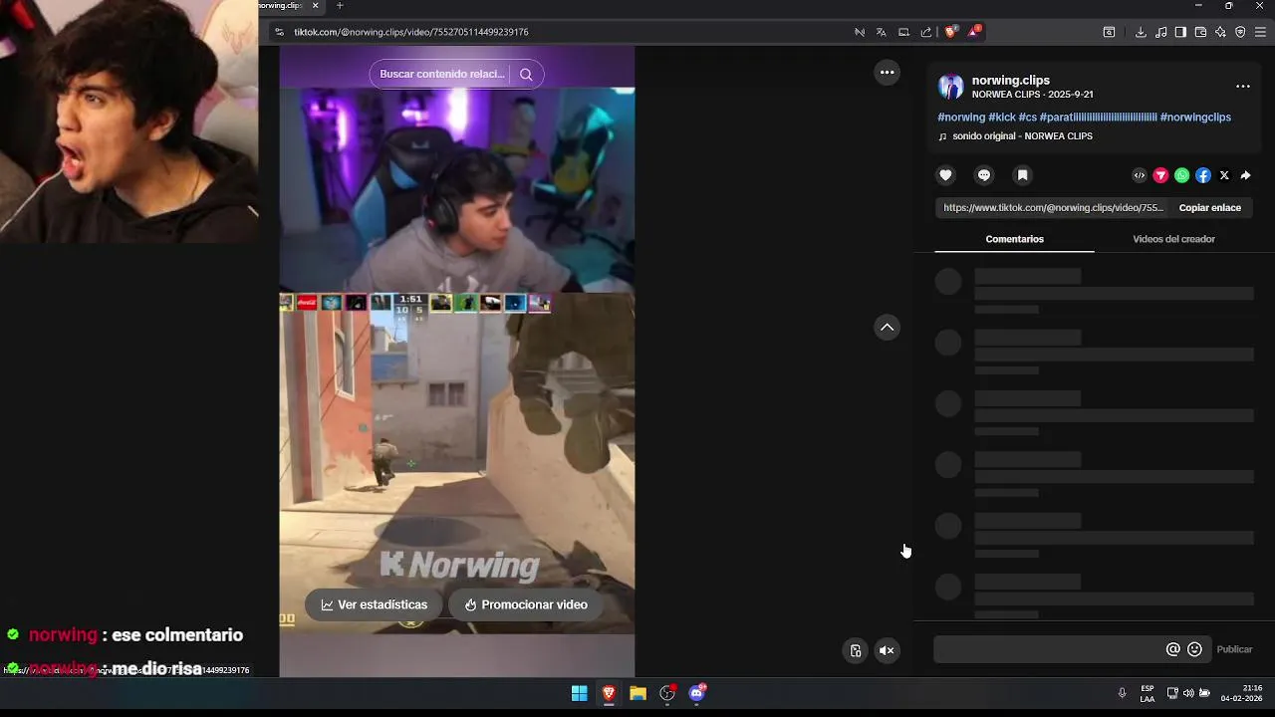Open a new browser tab
The image size is (1275, 717).
click(x=340, y=6)
